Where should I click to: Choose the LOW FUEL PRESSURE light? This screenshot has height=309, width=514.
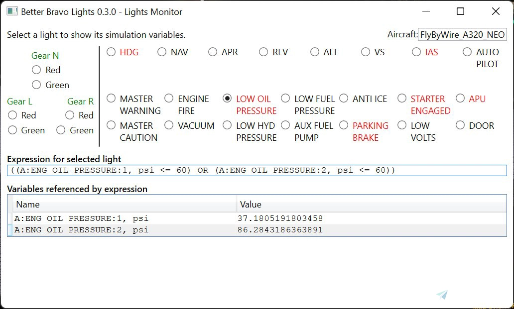(x=285, y=98)
